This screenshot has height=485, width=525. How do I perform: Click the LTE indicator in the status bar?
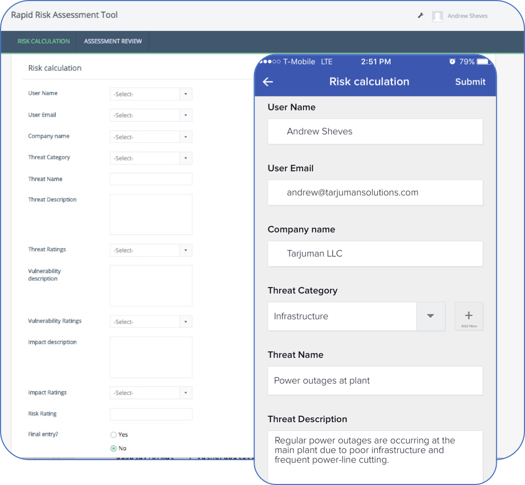pos(326,61)
